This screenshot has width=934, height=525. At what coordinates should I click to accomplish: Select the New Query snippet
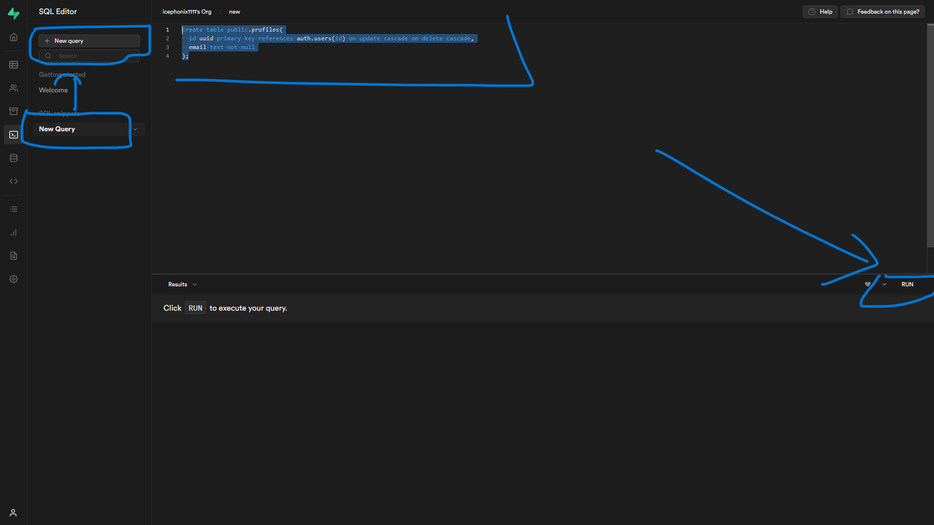[x=57, y=129]
